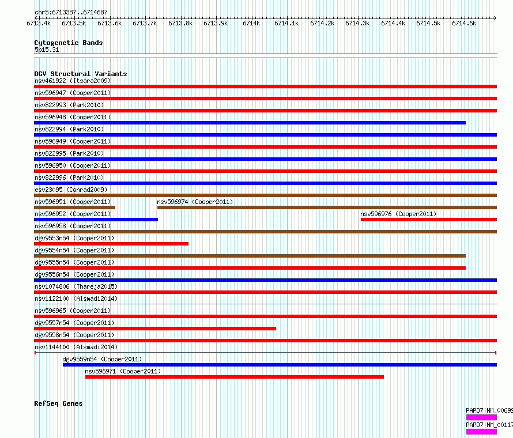Image resolution: width=513 pixels, height=438 pixels.
Task: Select the nsv596947 (Cooper2011) label
Action: (73, 93)
